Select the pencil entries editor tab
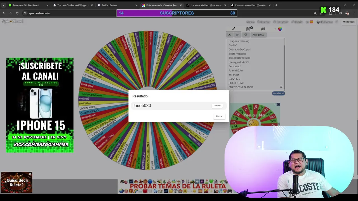 (x=234, y=29)
